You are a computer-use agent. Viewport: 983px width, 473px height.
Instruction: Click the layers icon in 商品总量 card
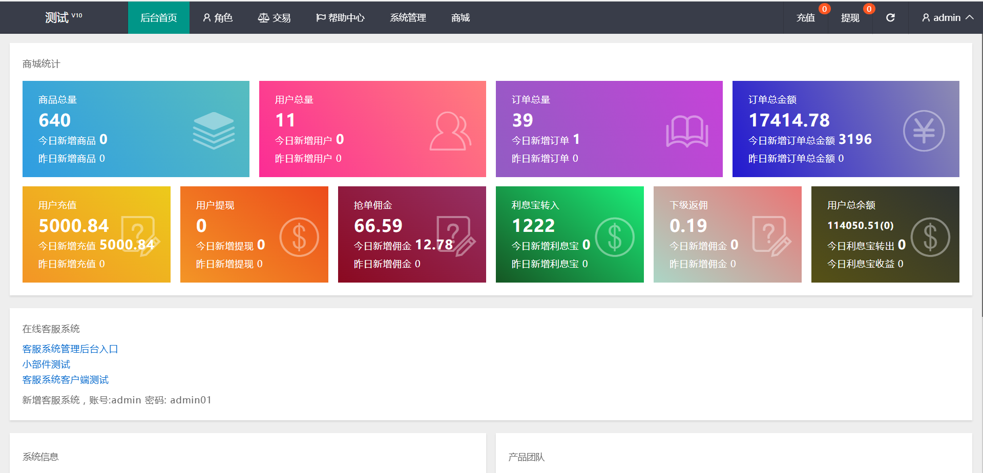(x=214, y=131)
